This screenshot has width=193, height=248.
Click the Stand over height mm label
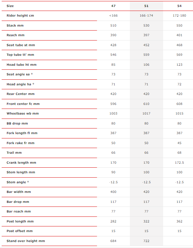[x=26, y=241]
